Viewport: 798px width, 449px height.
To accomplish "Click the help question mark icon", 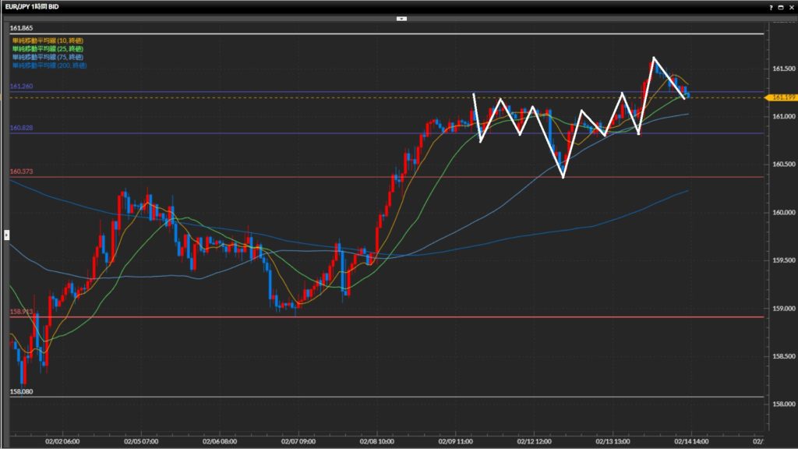I will [x=771, y=6].
